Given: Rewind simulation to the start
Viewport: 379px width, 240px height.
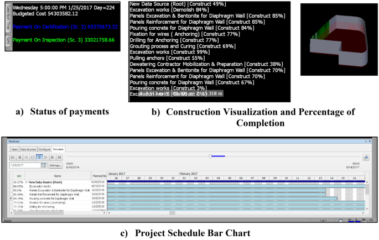Looking at the screenshot, I should pyautogui.click(x=12, y=157).
